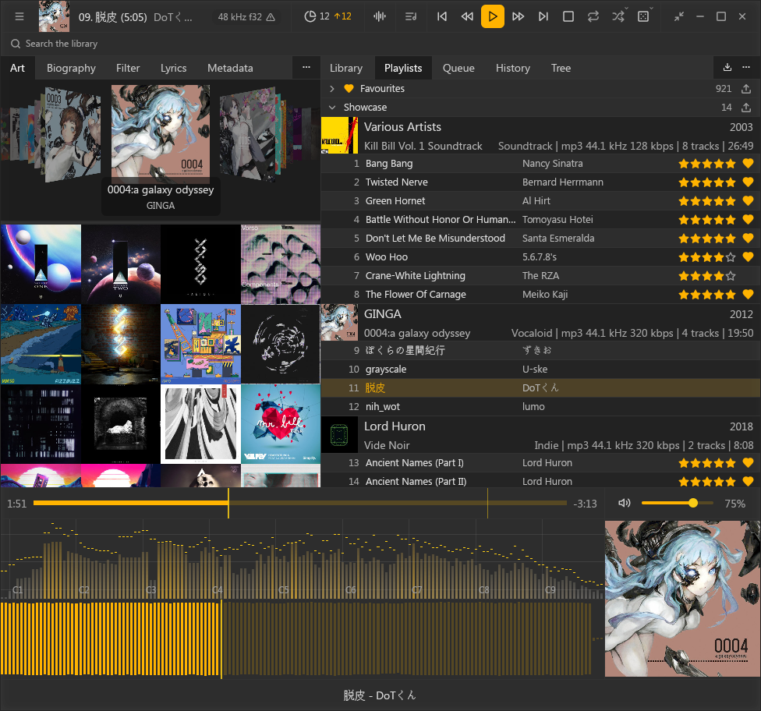The width and height of the screenshot is (761, 711).
Task: Focus the Search the library field
Action: pyautogui.click(x=380, y=44)
